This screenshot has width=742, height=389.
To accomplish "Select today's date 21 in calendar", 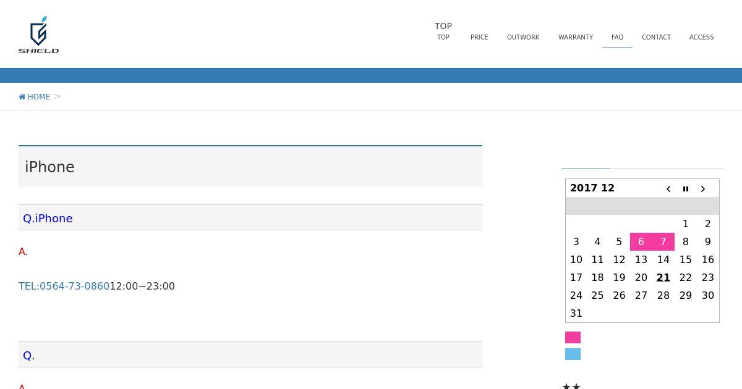I will 663,278.
